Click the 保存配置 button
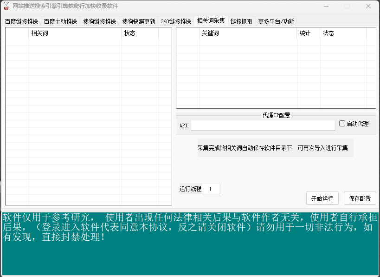 360,198
